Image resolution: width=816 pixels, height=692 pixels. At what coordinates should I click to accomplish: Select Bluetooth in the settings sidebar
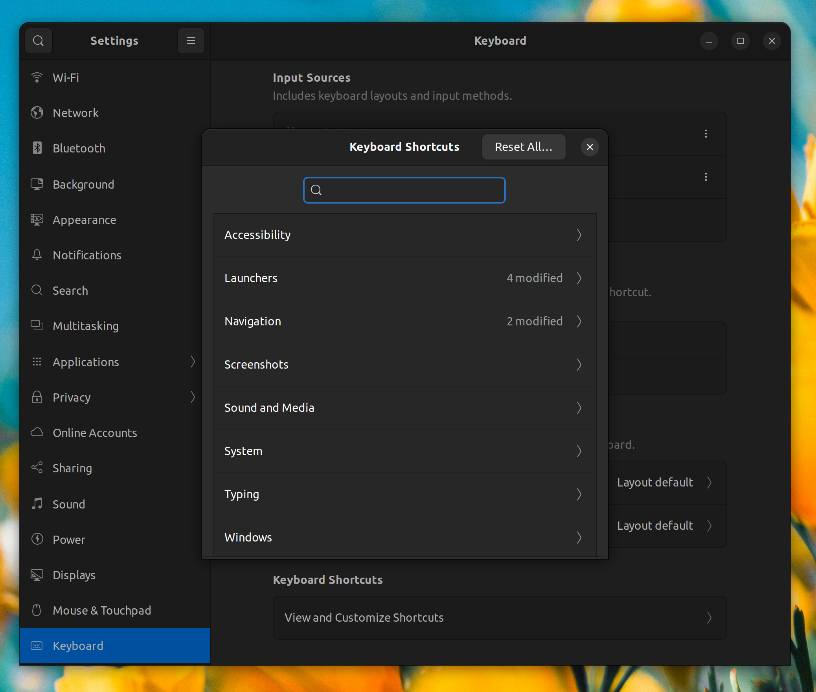coord(114,148)
